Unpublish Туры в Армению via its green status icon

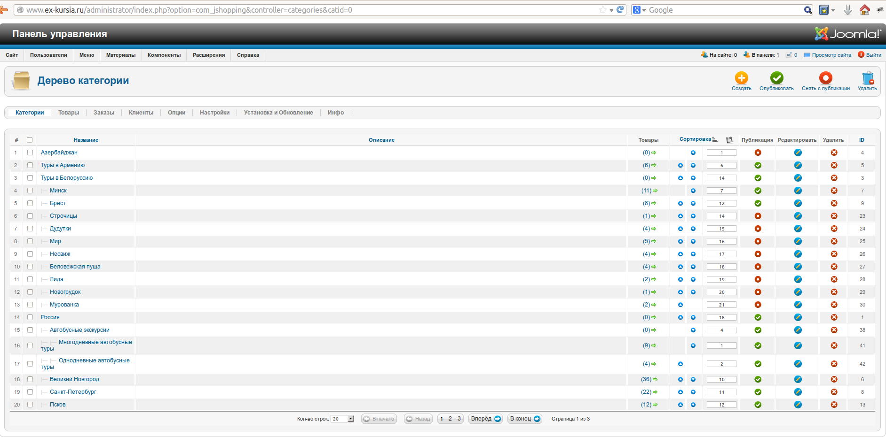[758, 165]
